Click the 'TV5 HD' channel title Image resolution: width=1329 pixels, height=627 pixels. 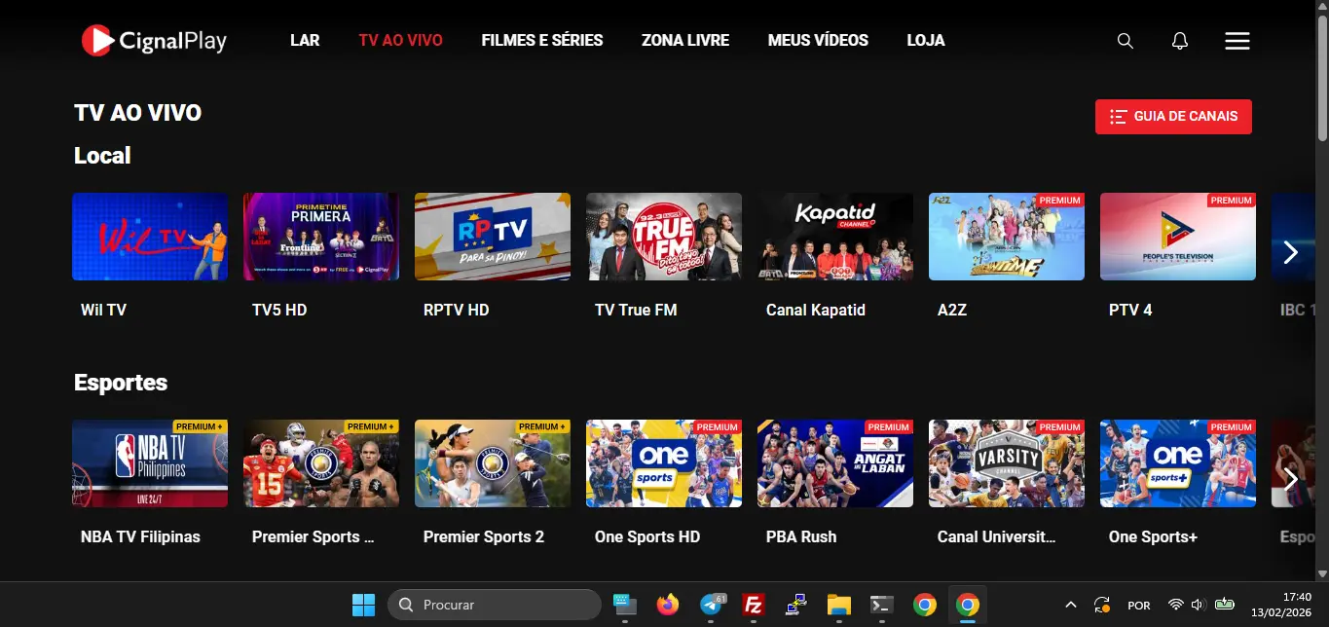coord(279,310)
